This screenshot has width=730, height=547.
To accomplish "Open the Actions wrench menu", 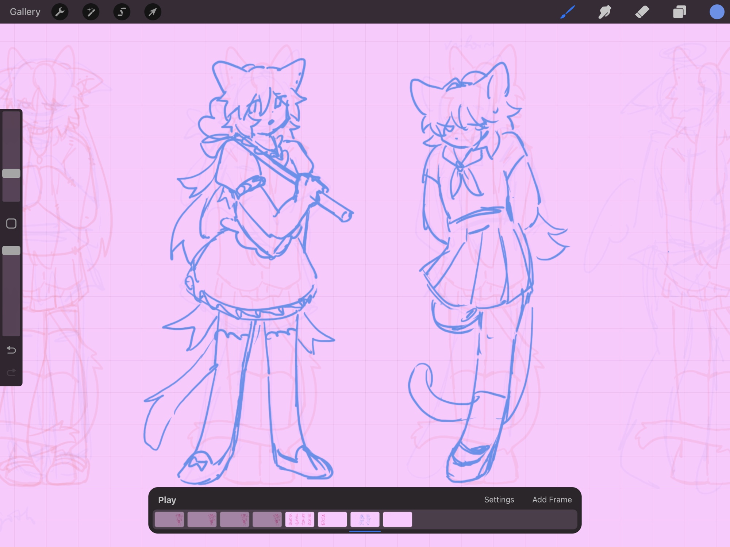I will pos(60,12).
